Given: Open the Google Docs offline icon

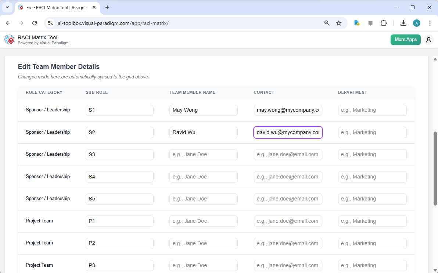Looking at the screenshot, I should tap(357, 23).
